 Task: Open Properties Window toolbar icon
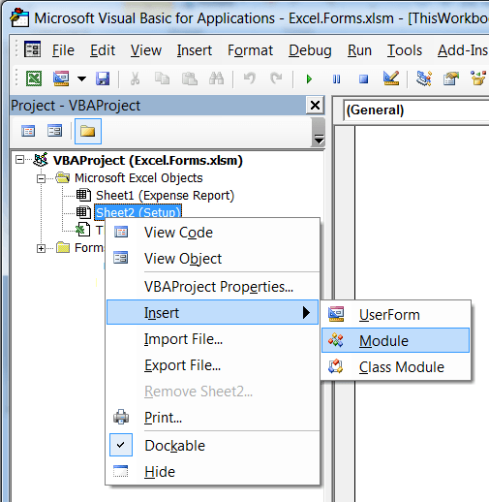451,78
